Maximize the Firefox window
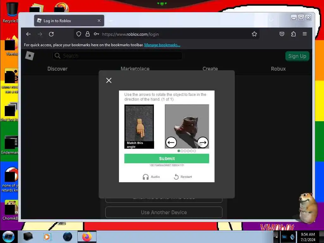Viewport: 324px width, 243px height. pos(301,18)
